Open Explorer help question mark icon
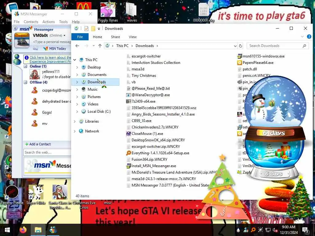The image size is (315, 236). pos(309,37)
